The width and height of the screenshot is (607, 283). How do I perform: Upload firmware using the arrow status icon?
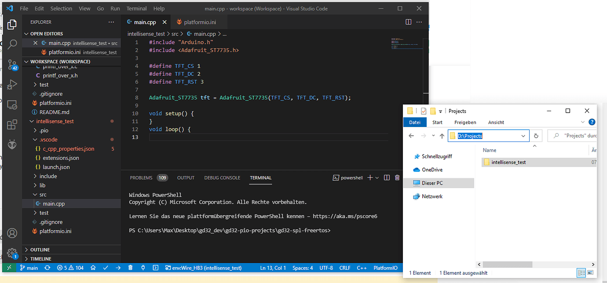click(x=117, y=268)
